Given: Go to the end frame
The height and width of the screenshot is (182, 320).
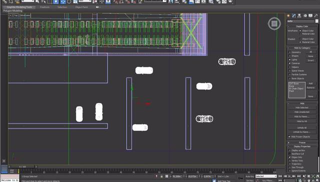Looking at the screenshot, I should coord(298,176).
